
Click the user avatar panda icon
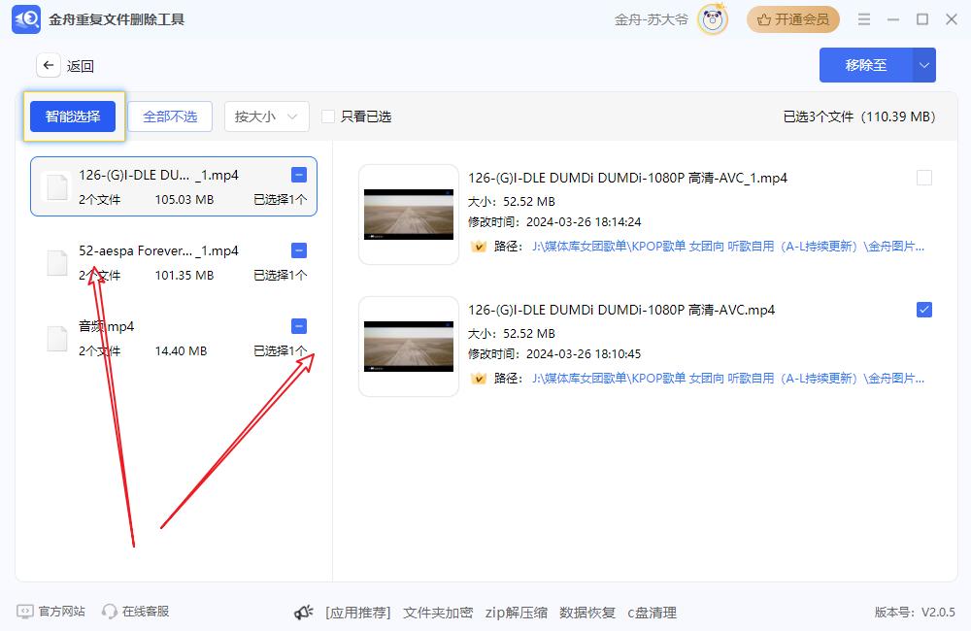point(713,19)
